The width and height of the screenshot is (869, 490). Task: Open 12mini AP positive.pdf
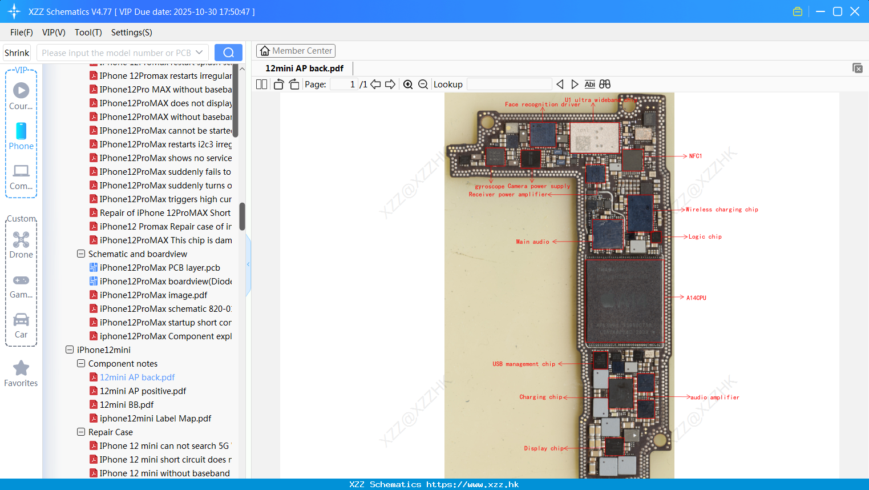pos(143,391)
